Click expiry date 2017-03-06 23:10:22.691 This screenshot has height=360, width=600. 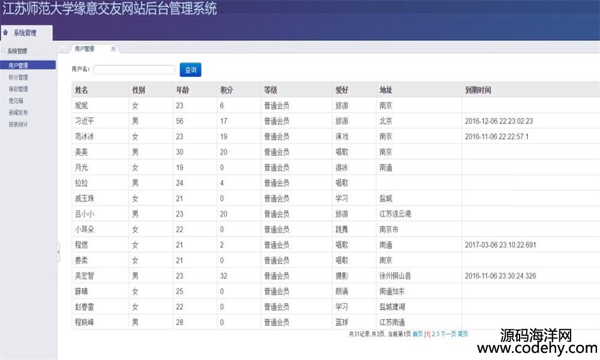tap(500, 245)
